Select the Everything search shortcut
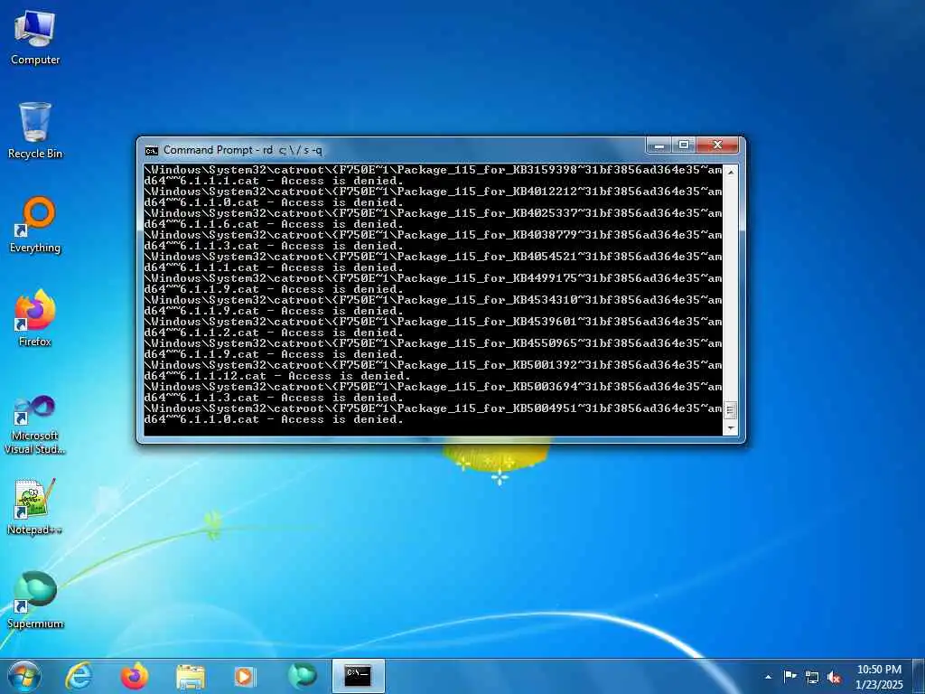The image size is (925, 694). click(35, 225)
